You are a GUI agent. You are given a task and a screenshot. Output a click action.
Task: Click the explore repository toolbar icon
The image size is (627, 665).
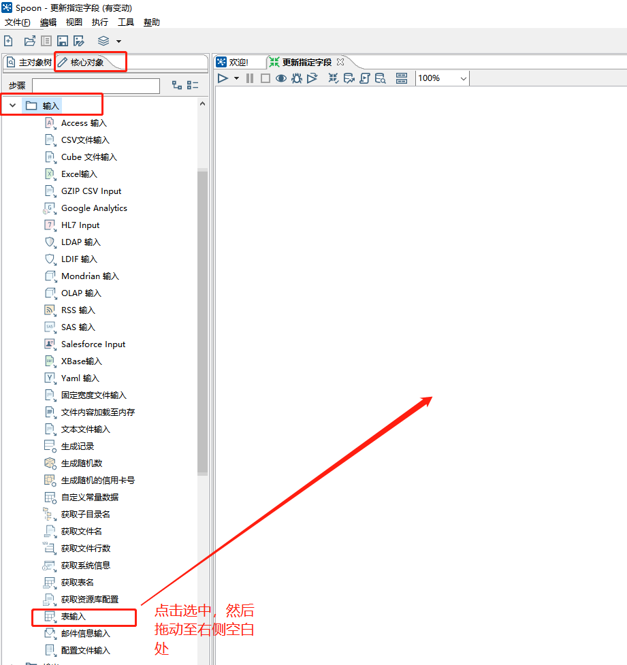(46, 41)
